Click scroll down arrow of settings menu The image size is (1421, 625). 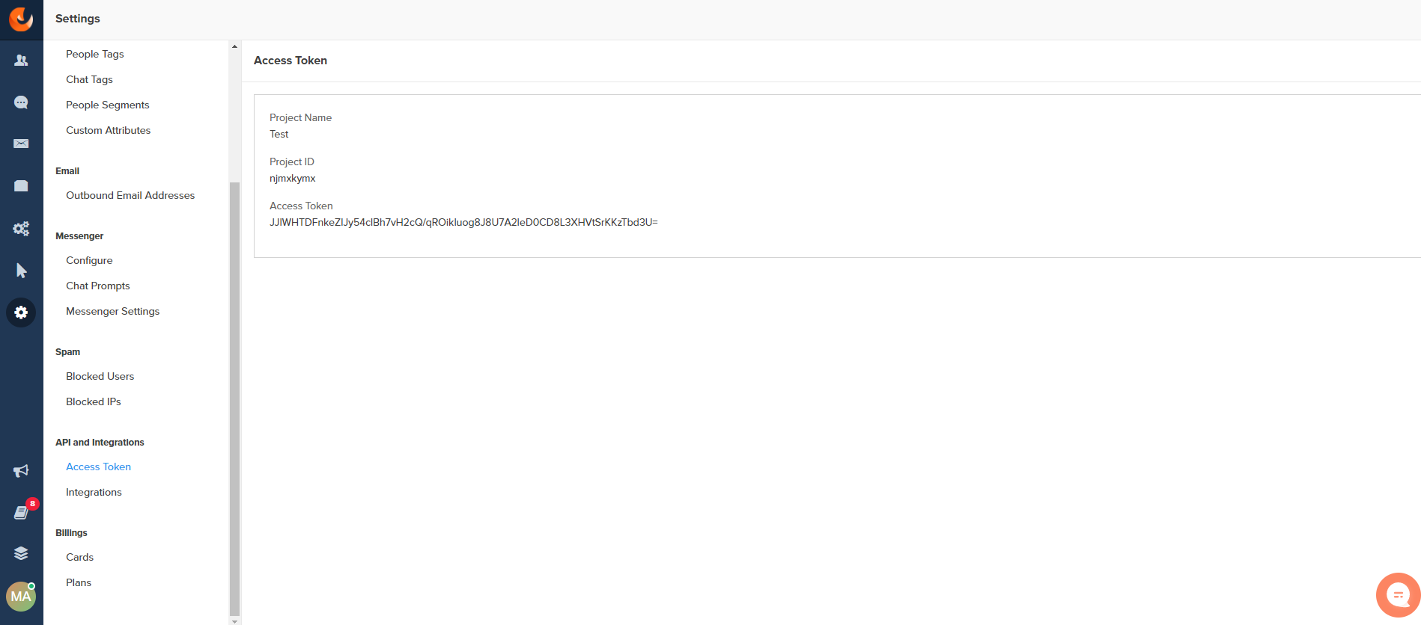click(234, 621)
